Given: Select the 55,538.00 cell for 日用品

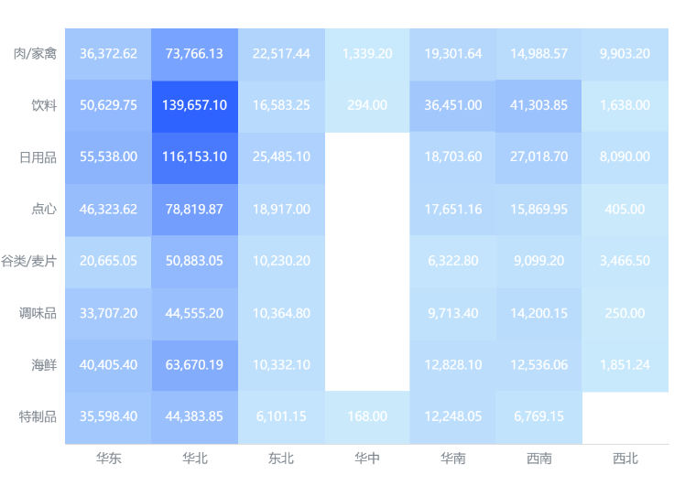Looking at the screenshot, I should [x=108, y=157].
